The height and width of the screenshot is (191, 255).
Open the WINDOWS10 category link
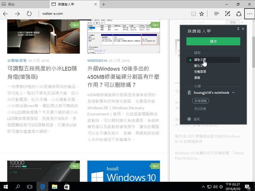tap(97, 60)
